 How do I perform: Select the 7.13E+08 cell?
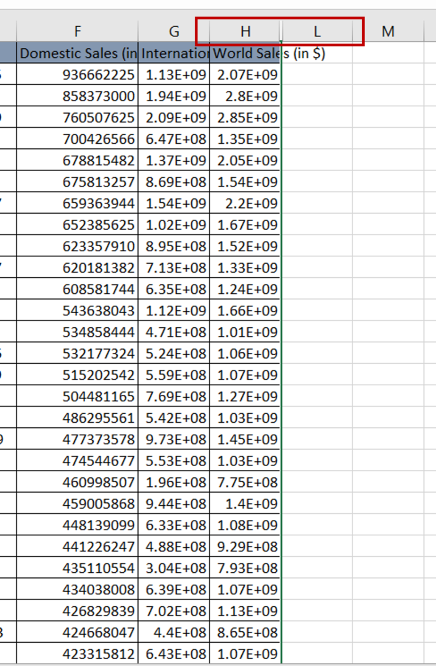[x=174, y=268]
